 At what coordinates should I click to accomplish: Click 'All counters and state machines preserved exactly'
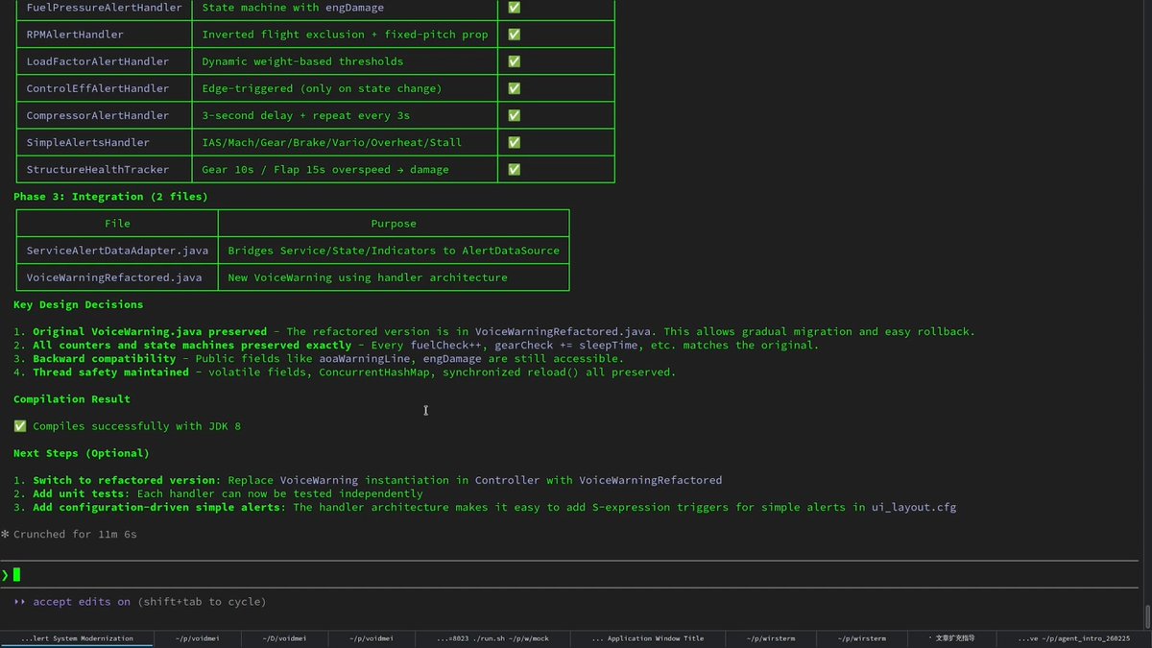[192, 345]
